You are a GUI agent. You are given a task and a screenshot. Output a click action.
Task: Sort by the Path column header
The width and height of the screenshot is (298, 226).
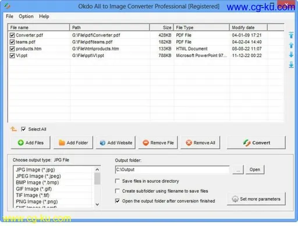pos(109,27)
